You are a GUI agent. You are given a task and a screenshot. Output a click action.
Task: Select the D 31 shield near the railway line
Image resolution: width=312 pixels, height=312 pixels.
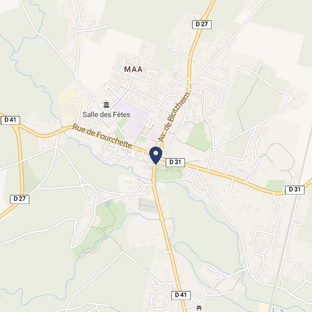(294, 189)
